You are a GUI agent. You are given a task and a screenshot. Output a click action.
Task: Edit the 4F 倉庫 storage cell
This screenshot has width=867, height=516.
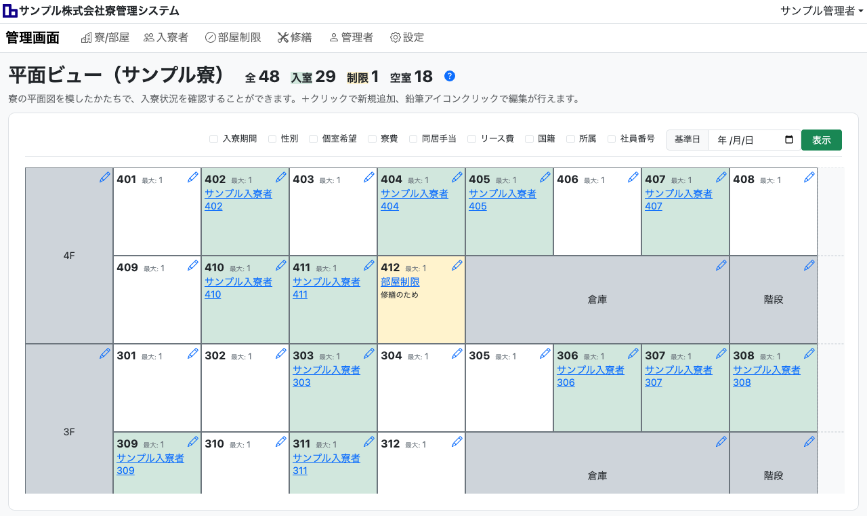(x=721, y=265)
